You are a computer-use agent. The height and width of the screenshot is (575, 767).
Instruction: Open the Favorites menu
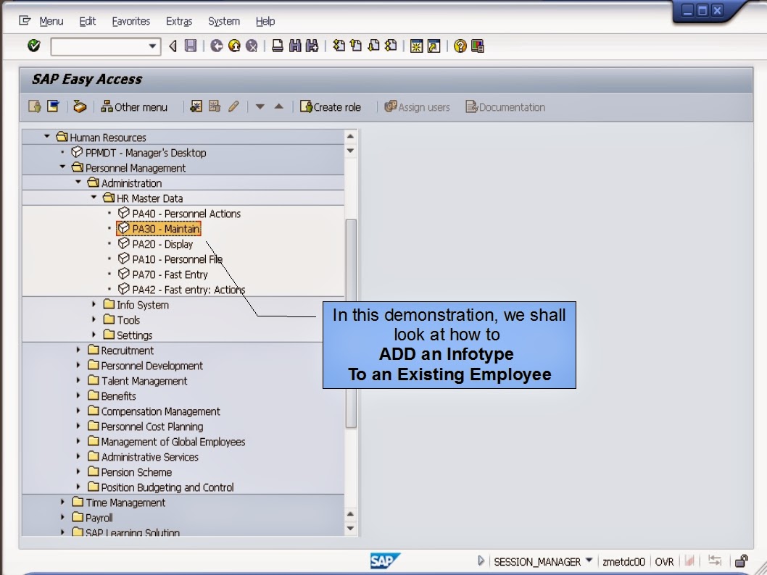[130, 21]
